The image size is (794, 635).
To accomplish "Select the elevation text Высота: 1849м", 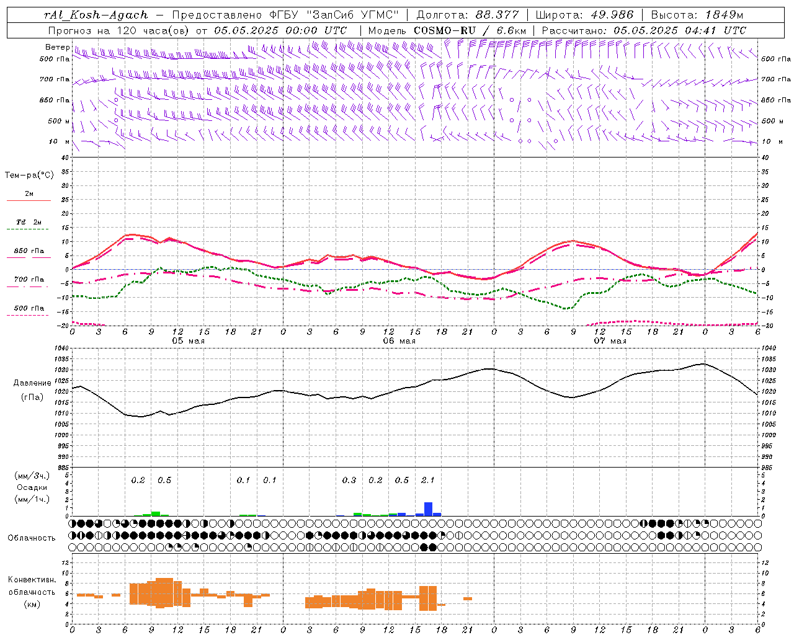I will (697, 15).
